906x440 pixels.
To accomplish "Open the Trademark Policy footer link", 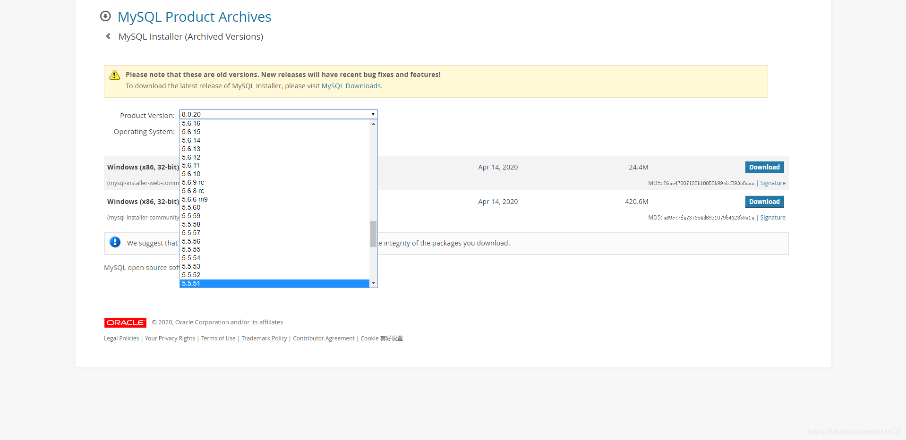I will point(264,338).
